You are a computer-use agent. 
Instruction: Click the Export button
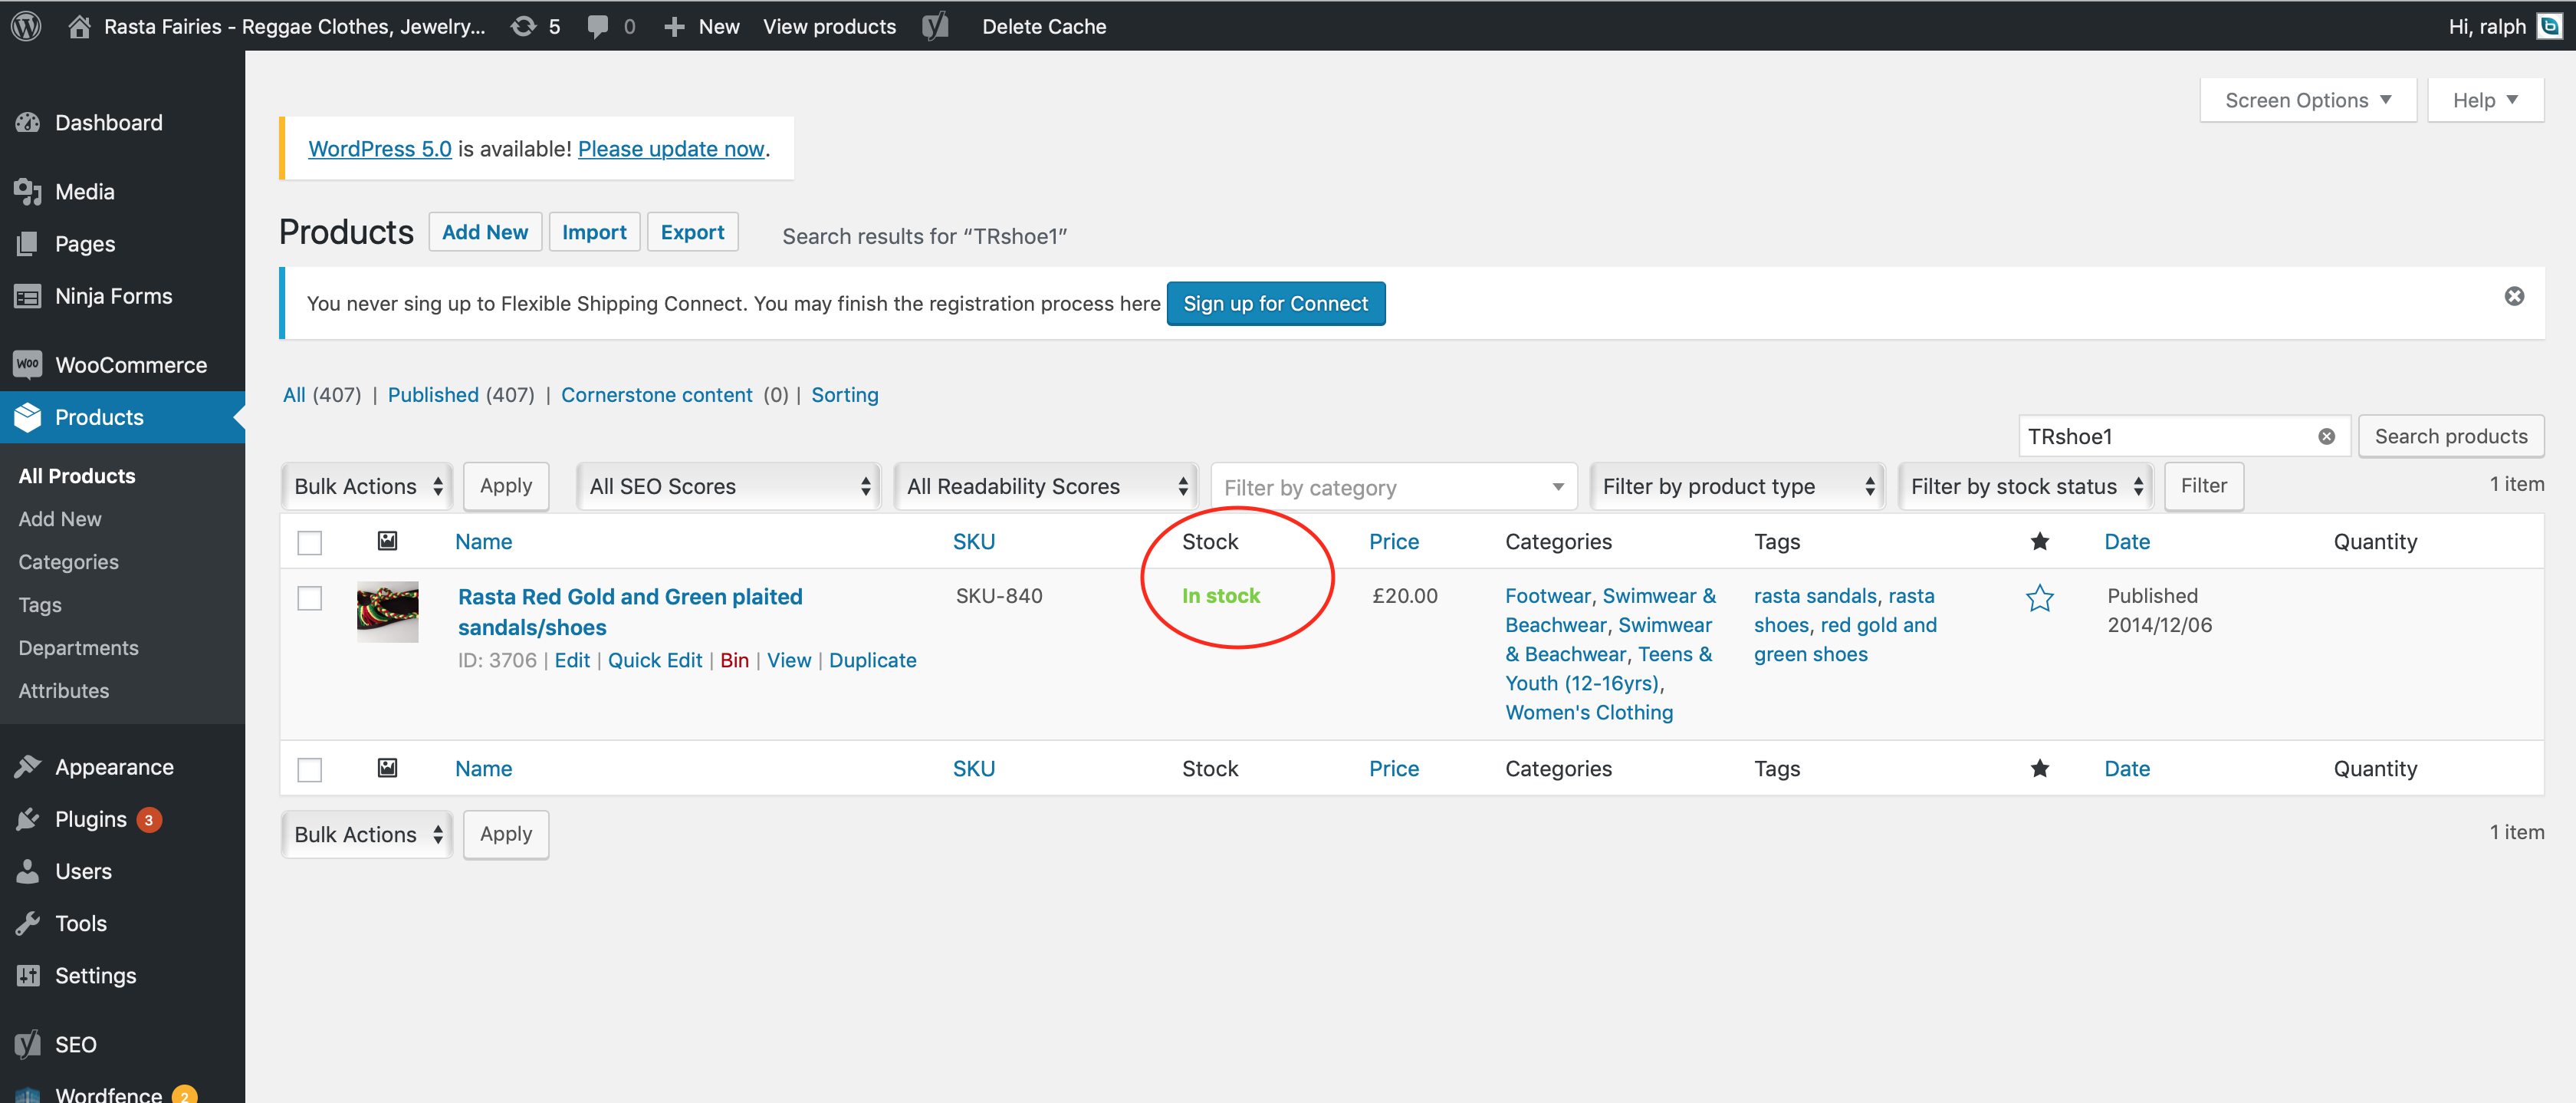pos(692,232)
